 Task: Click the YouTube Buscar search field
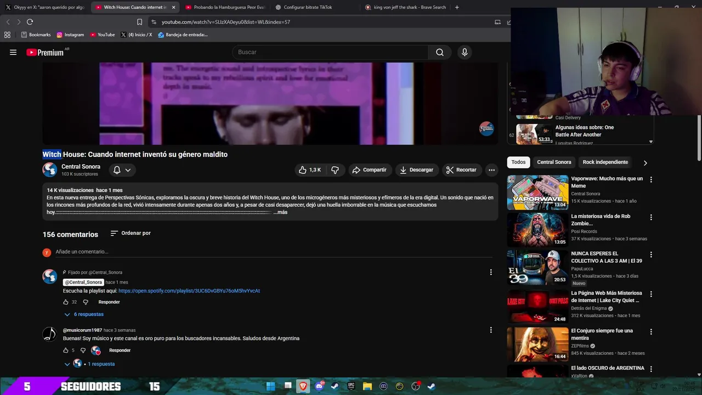pyautogui.click(x=330, y=52)
